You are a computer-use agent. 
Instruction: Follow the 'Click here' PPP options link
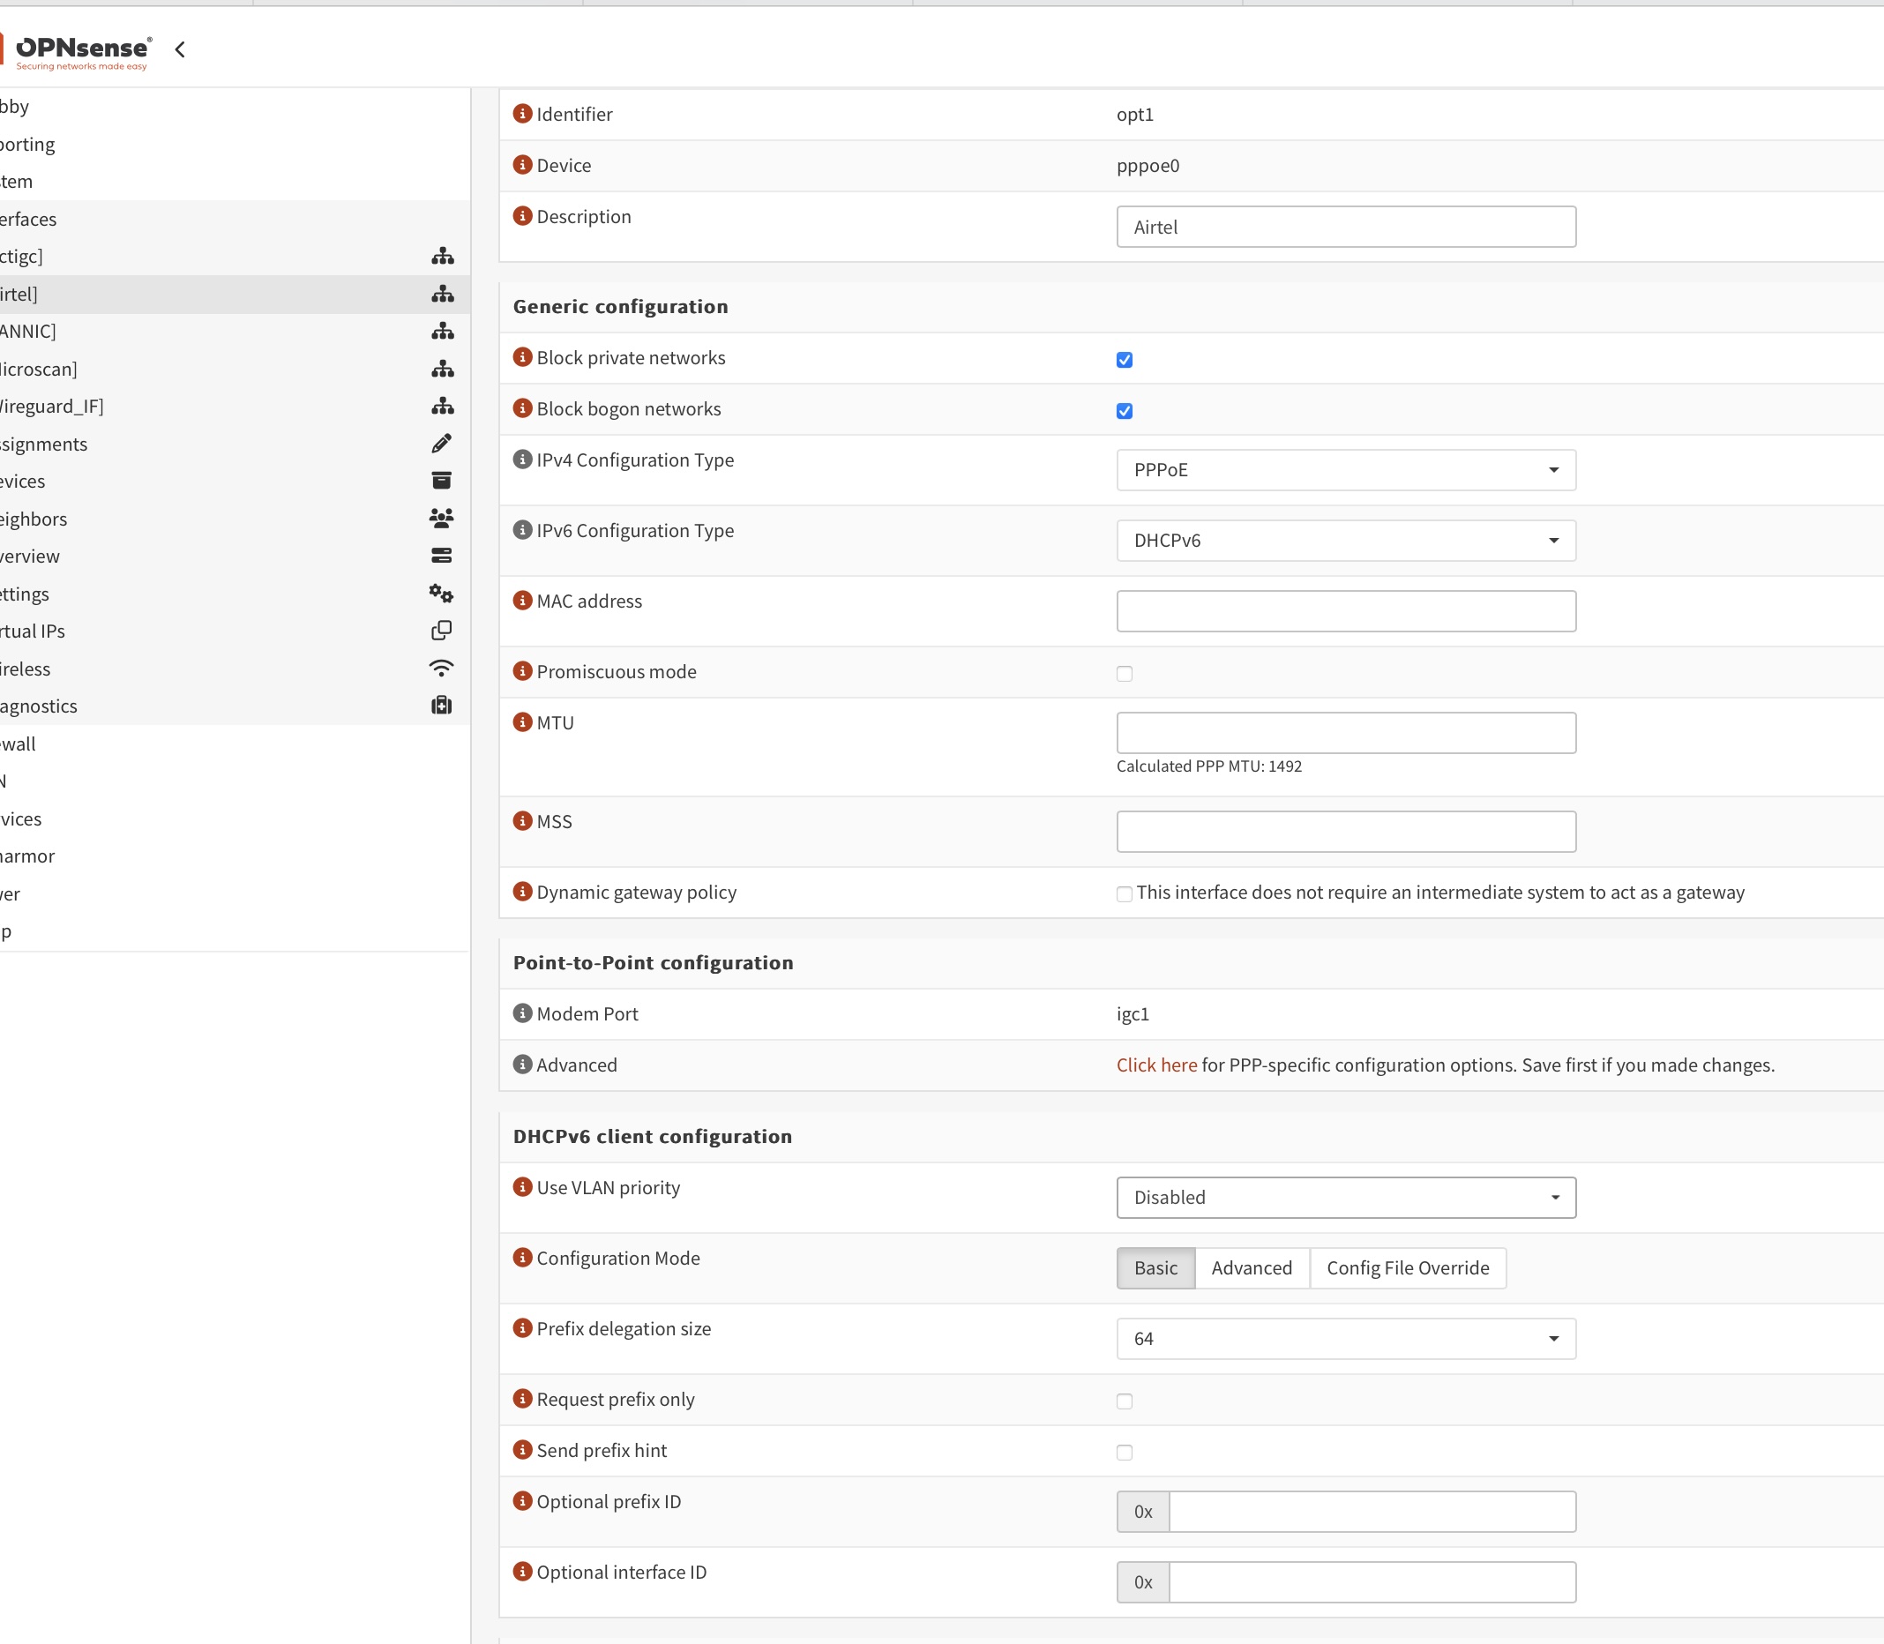coord(1156,1065)
